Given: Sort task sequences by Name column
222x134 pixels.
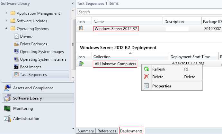Looking at the screenshot, I should click(x=128, y=21).
